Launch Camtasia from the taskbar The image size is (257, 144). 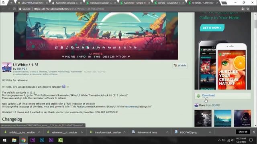pyautogui.click(x=60, y=140)
